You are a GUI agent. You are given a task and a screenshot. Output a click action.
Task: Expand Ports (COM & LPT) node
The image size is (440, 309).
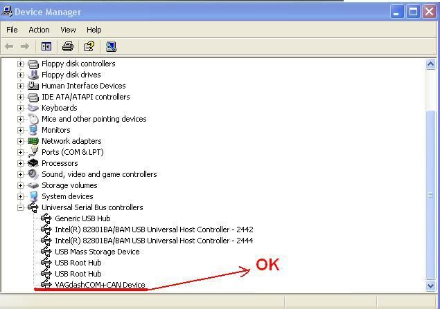pyautogui.click(x=20, y=152)
